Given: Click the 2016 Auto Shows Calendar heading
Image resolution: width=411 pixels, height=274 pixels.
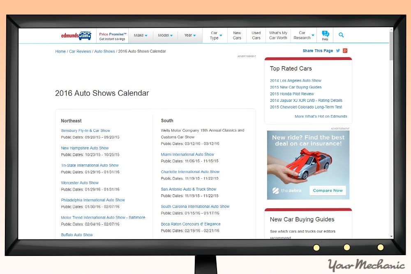Looking at the screenshot, I should pos(102,93).
